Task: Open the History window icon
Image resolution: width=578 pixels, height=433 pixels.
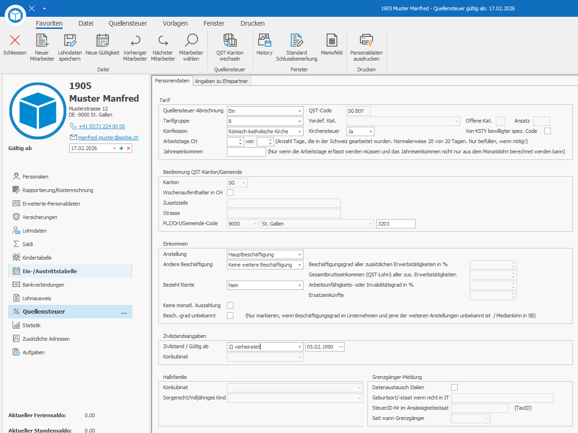Action: click(x=264, y=41)
